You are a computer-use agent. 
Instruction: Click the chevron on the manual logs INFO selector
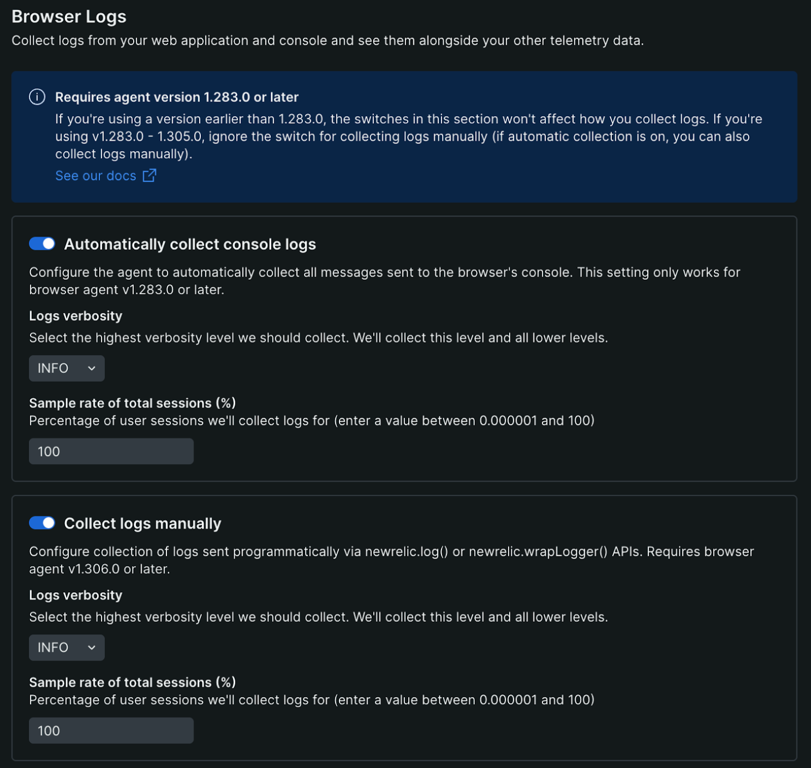[91, 647]
